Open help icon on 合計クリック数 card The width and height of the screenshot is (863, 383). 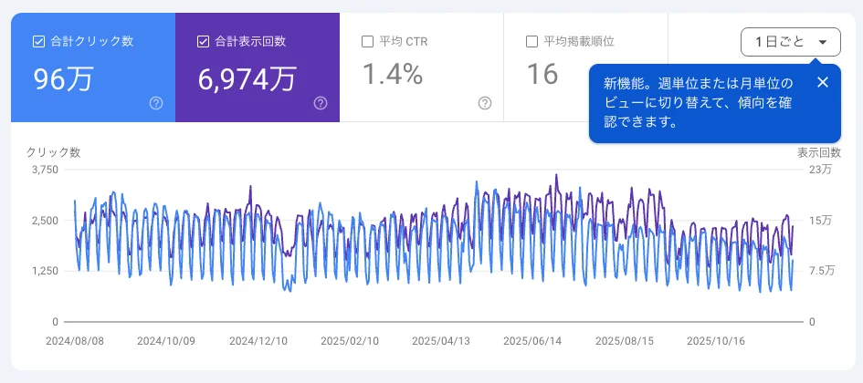pos(156,103)
